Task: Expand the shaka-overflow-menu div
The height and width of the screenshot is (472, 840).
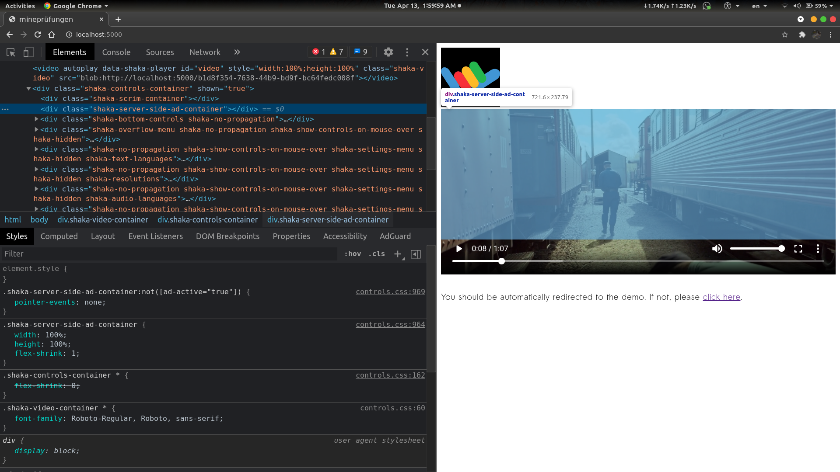Action: pyautogui.click(x=36, y=129)
